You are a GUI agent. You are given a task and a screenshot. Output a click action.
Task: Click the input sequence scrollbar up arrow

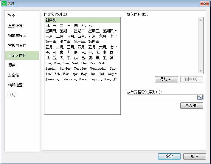coord(201,20)
